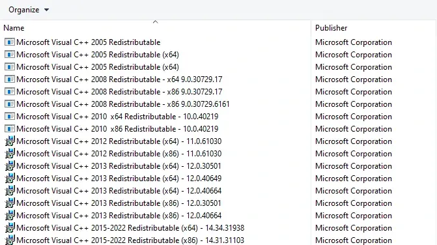This screenshot has height=245, width=437.
Task: Select 'Visual C++ 2013 Redistributable (x64) - 12.0.40649' name
Action: click(x=119, y=178)
